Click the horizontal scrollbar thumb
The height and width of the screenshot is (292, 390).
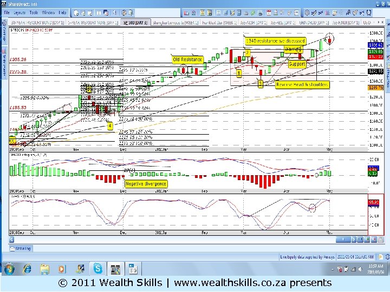[343, 240]
